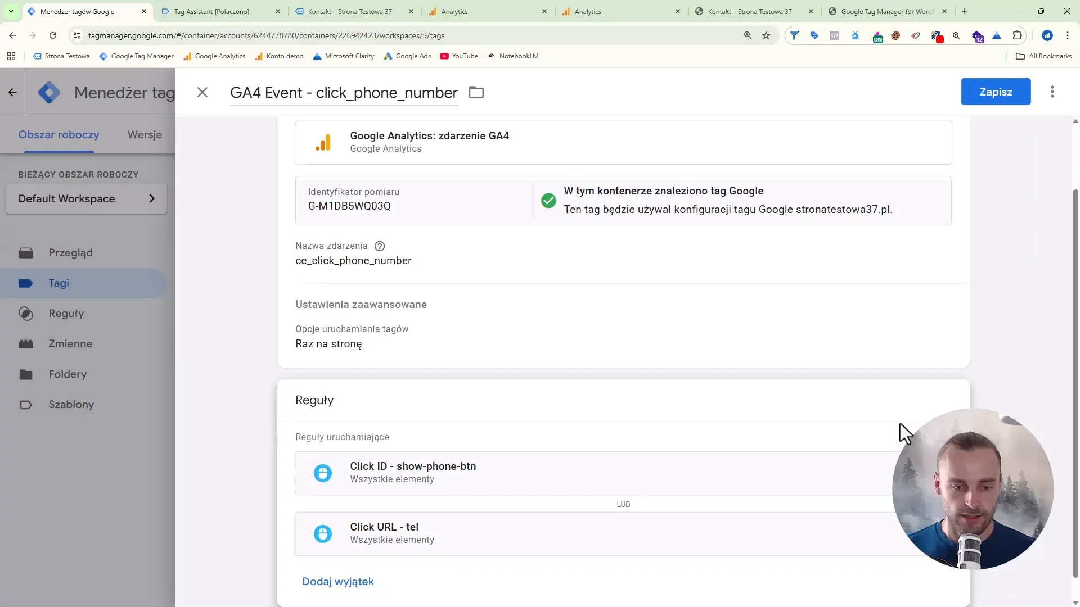This screenshot has height=607, width=1080.
Task: Open the apps grid icon in bookmarks bar
Action: (x=11, y=56)
